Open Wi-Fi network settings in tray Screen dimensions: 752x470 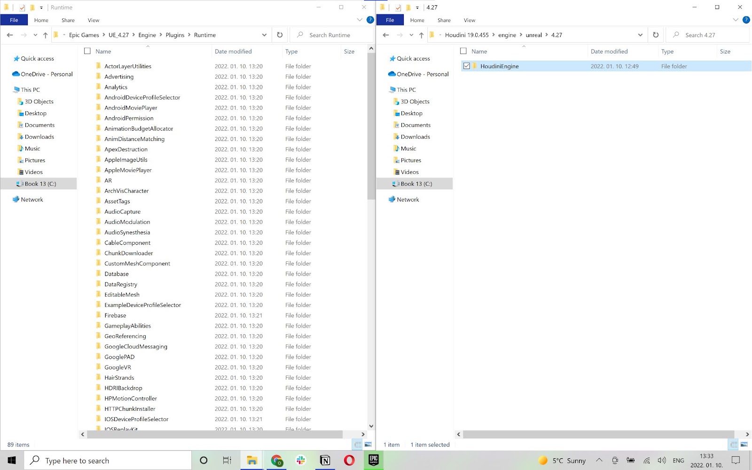(647, 461)
